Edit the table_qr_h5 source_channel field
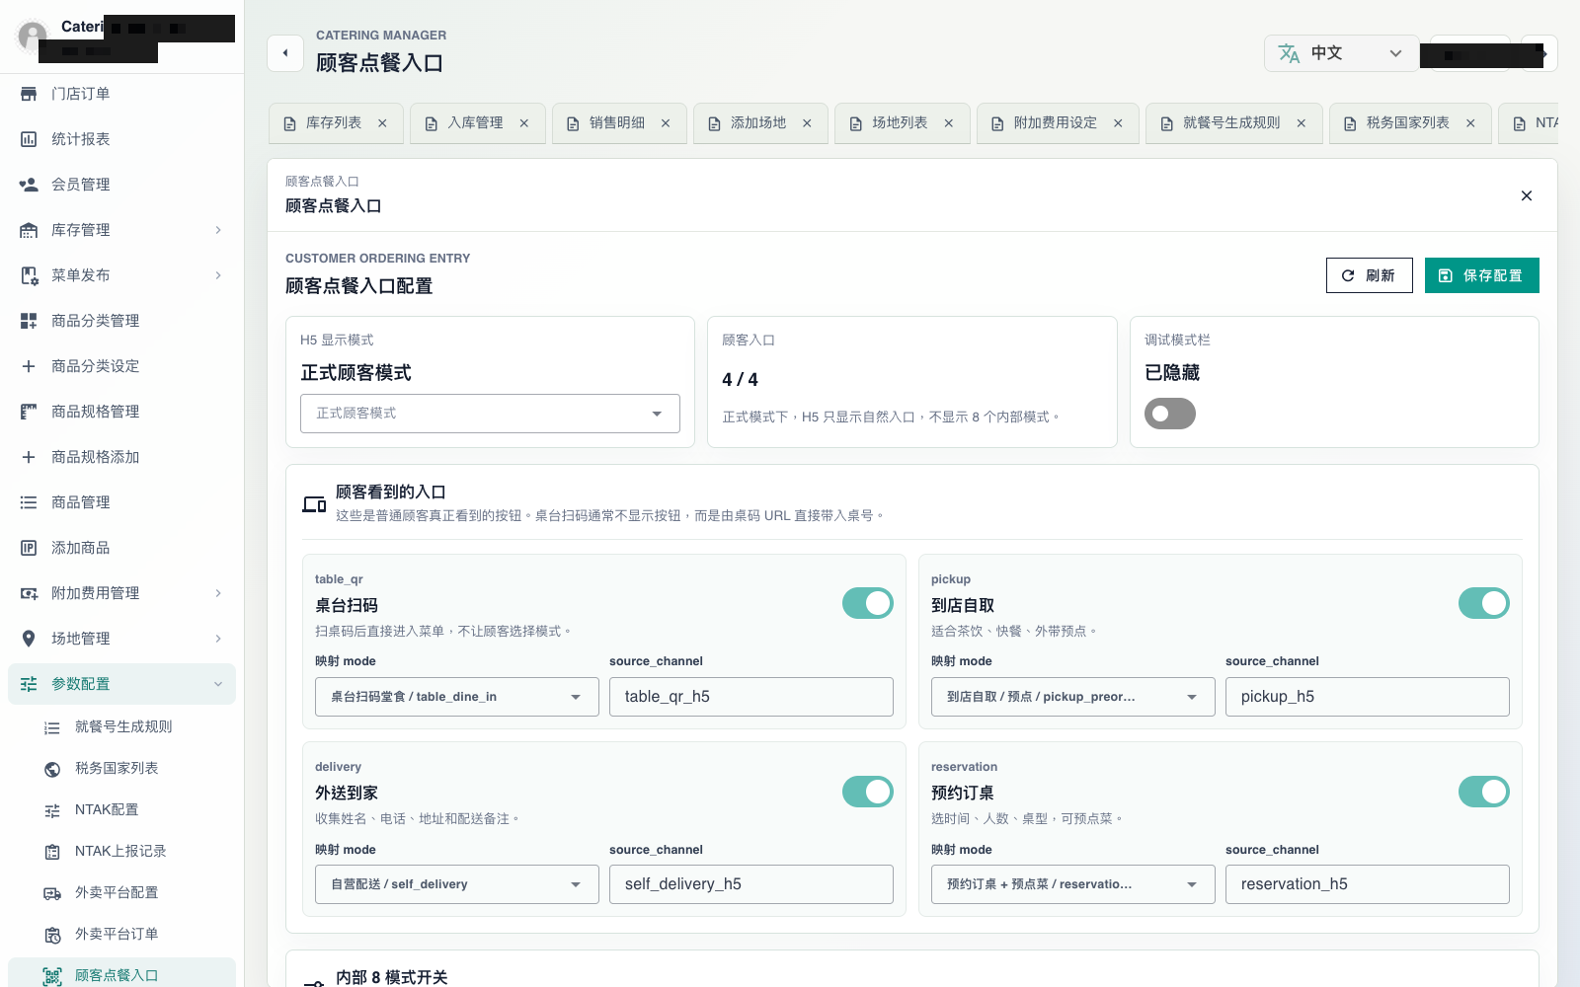Viewport: 1580px width, 987px height. [751, 697]
